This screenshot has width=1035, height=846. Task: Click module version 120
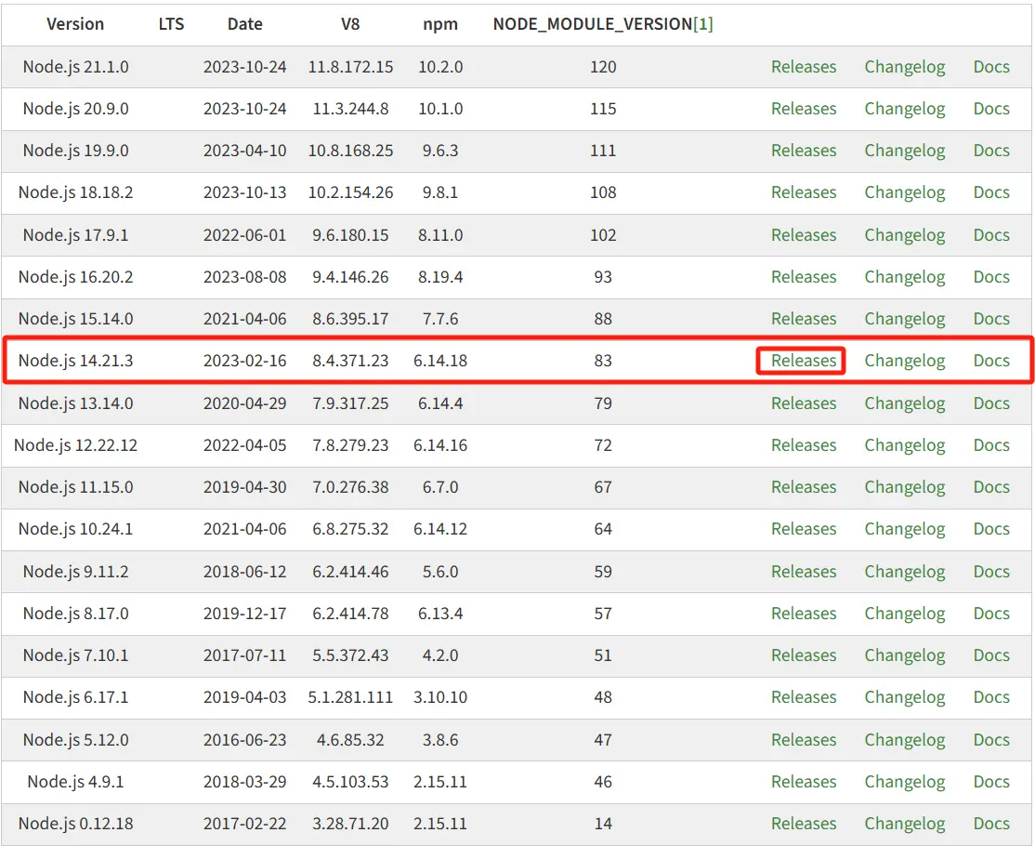tap(603, 67)
